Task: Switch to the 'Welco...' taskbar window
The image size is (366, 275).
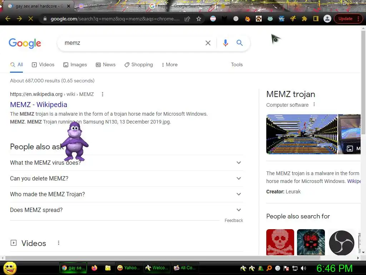Action: coord(157,268)
